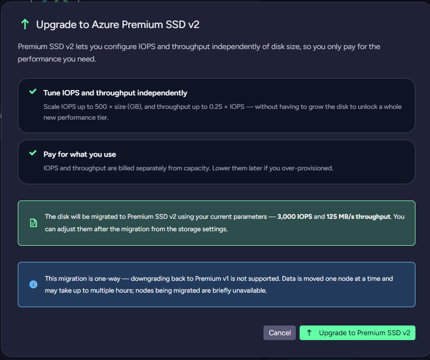Click the checkmark beside Tune IOPS heading
This screenshot has height=360, width=430.
tap(33, 91)
